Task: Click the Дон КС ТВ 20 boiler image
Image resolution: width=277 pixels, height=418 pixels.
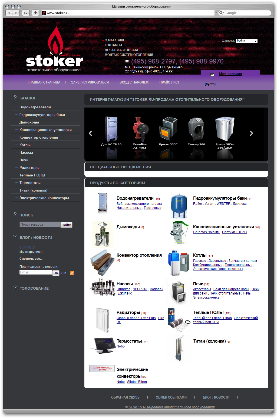Action: (111, 129)
